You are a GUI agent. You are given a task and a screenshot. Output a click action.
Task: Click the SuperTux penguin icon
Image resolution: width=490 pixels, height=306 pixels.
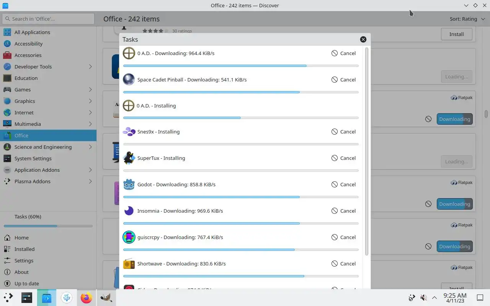[129, 158]
